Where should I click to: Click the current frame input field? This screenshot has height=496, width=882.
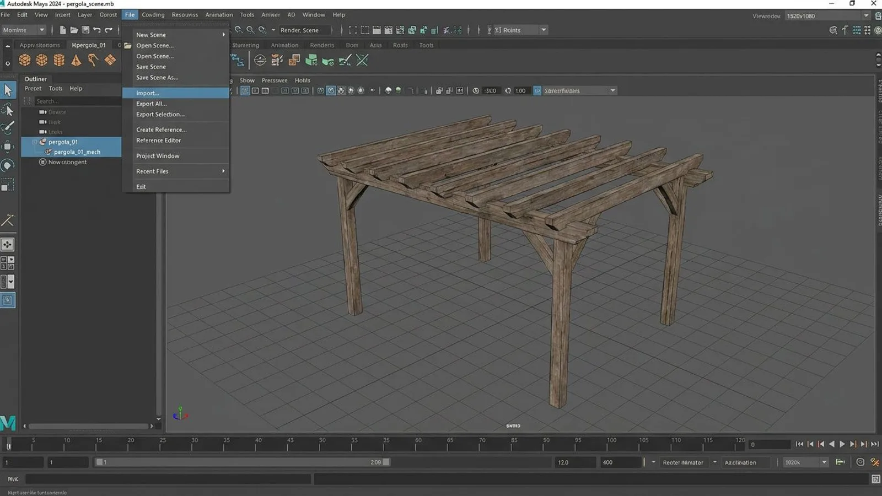tap(770, 444)
